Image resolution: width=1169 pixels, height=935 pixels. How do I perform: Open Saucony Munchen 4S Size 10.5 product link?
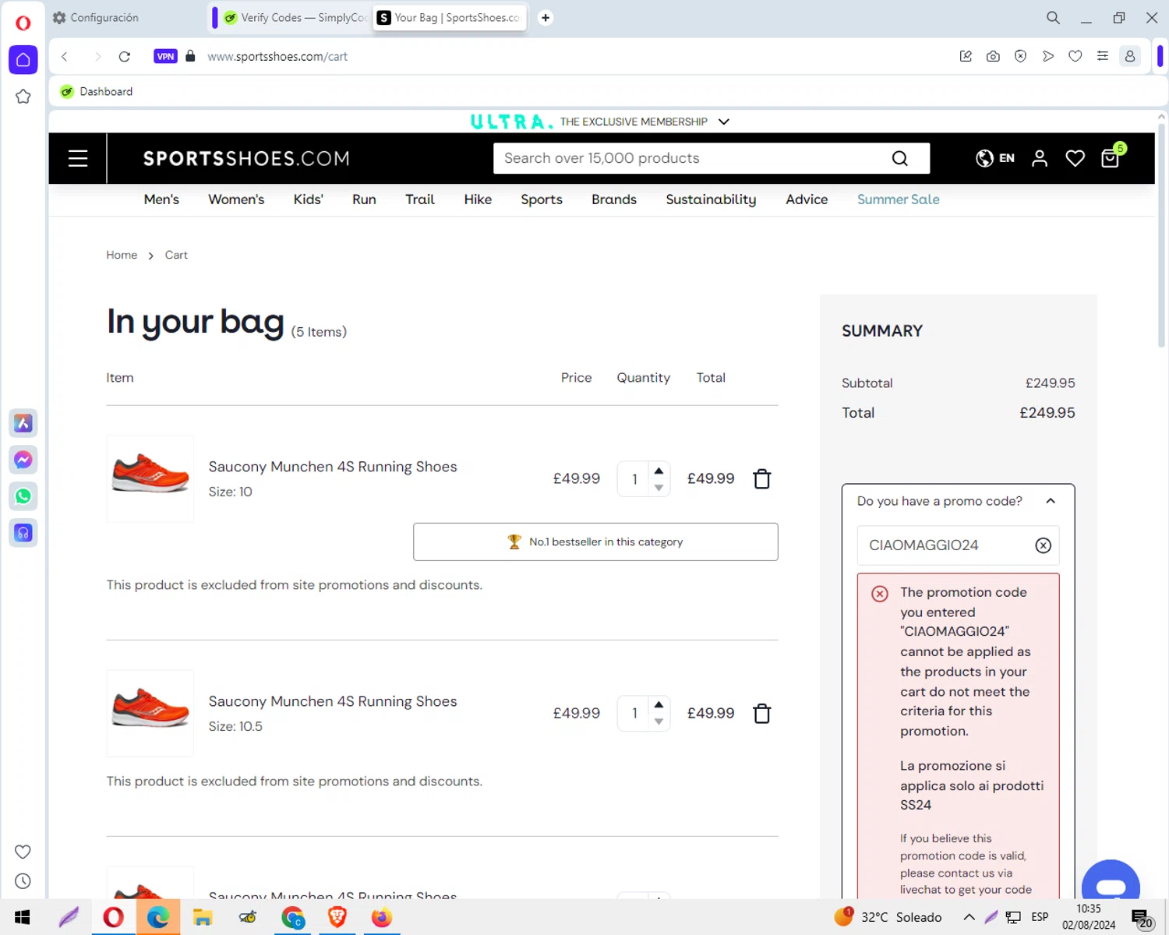click(x=333, y=701)
